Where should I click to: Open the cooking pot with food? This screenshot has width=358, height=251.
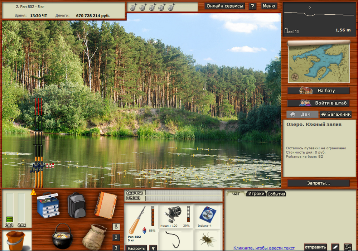pyautogui.click(x=62, y=236)
